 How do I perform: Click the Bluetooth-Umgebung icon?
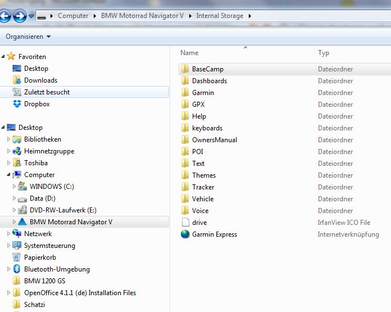click(17, 269)
